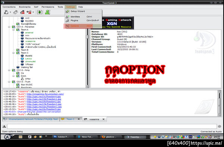Select user VRossi in the tree
Viewport: 224px width, 147px height.
pyautogui.click(x=29, y=64)
